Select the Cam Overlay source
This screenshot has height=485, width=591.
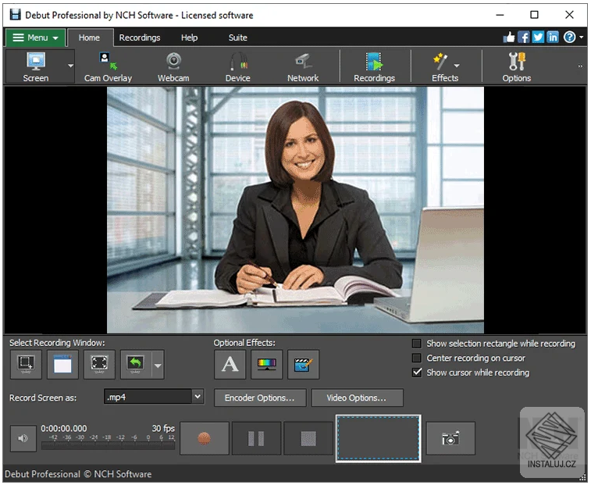tap(109, 66)
